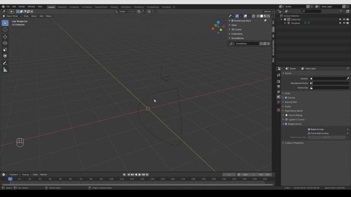Jump to the last frame
Screen dimensions: 351x197
pyautogui.click(x=147, y=175)
